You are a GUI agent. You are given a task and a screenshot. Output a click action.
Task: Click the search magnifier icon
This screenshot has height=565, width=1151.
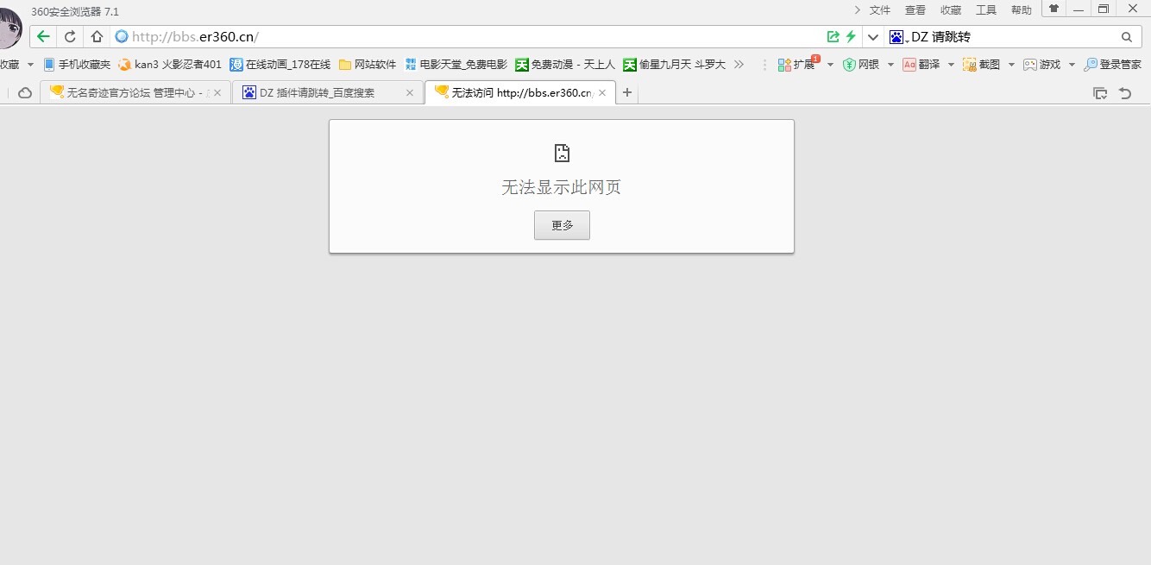tap(1127, 37)
